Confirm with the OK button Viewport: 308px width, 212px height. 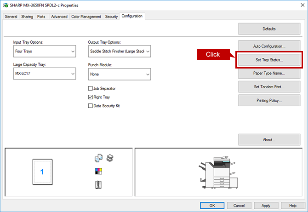pyautogui.click(x=212, y=206)
